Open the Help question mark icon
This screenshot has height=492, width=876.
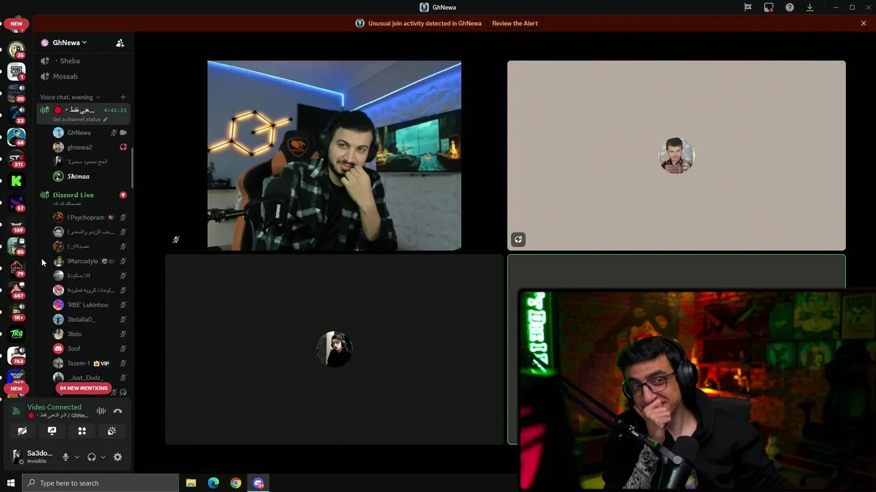pyautogui.click(x=790, y=8)
